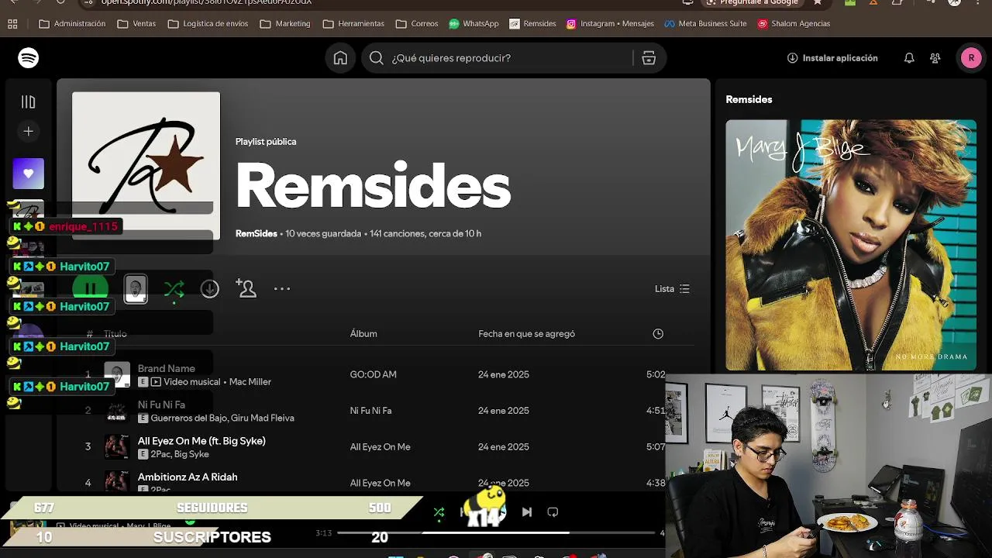This screenshot has height=558, width=992.
Task: Download the playlist
Action: (210, 289)
